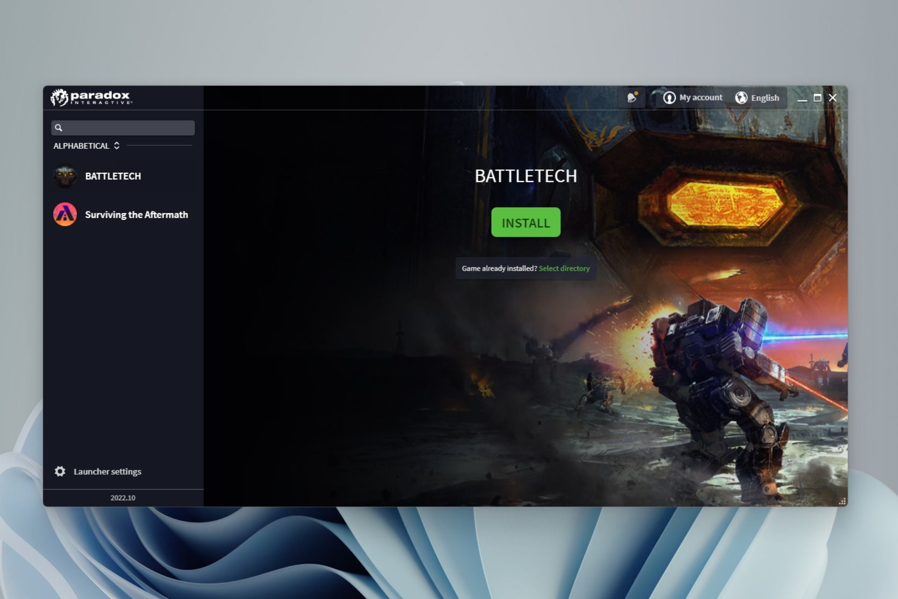This screenshot has width=898, height=599.
Task: Click the My account profile icon
Action: (x=669, y=98)
